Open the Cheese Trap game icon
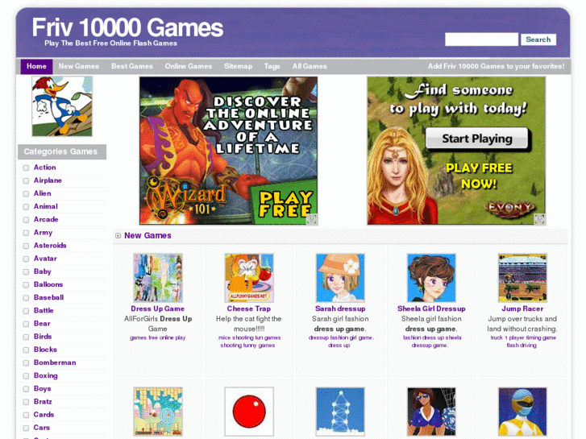 point(249,278)
